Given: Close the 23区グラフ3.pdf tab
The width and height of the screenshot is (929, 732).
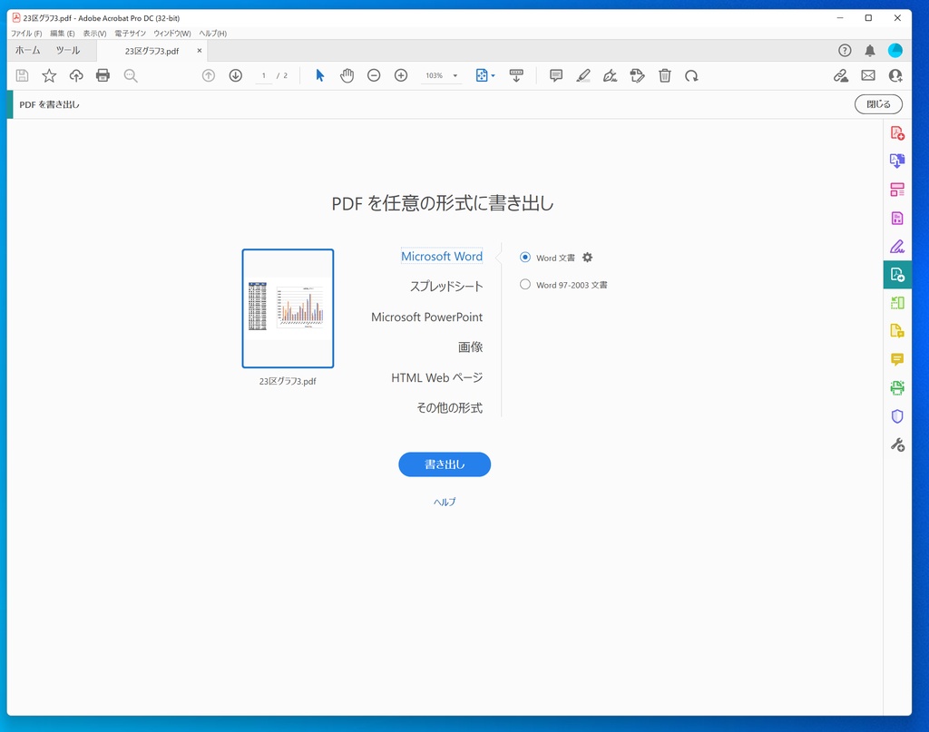Looking at the screenshot, I should 200,51.
